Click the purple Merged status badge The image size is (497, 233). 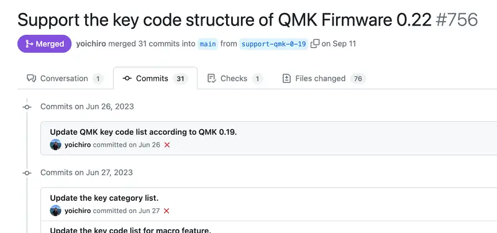(44, 43)
